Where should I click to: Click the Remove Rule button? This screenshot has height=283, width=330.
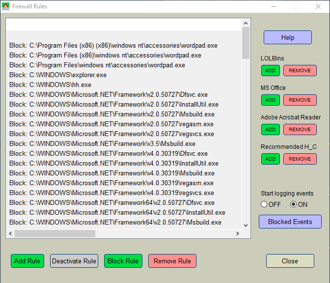[x=172, y=261]
